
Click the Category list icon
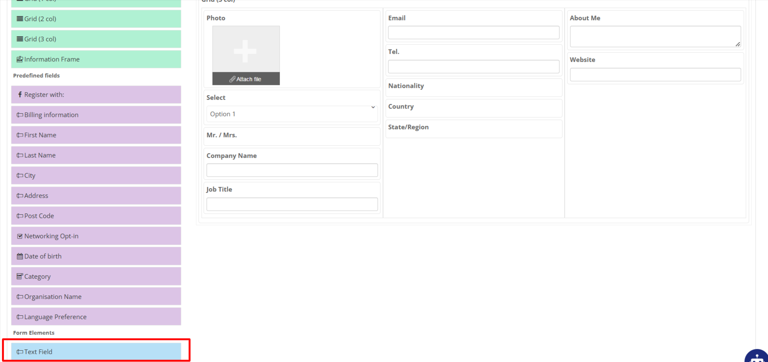(20, 277)
